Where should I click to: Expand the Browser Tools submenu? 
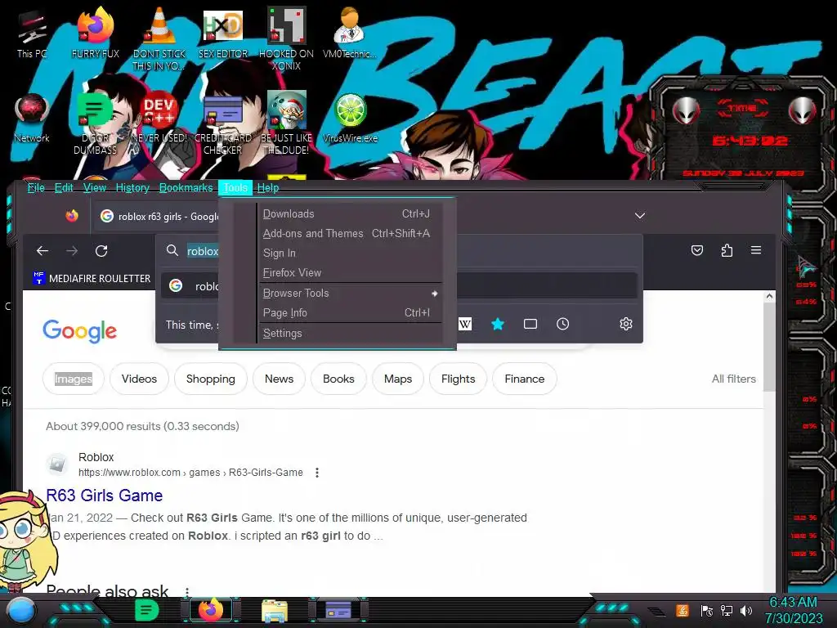click(350, 294)
